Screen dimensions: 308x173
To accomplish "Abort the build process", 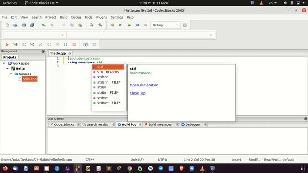I will point(146,25).
